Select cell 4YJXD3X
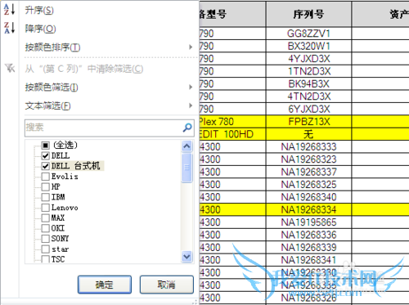The image size is (409, 305). pos(308,59)
